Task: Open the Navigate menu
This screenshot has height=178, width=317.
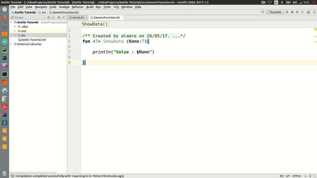Action: pos(41,7)
